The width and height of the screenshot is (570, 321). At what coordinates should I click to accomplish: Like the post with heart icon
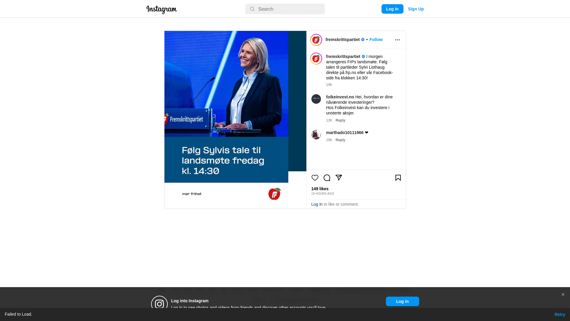point(315,178)
